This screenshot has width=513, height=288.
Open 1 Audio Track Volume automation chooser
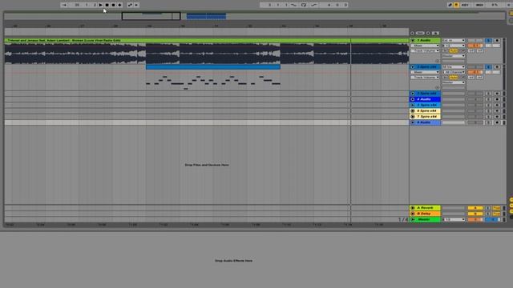tap(425, 50)
